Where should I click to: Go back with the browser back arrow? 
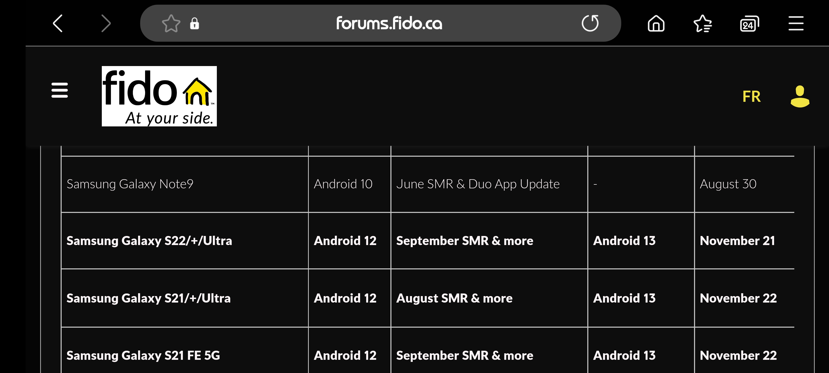[x=58, y=23]
